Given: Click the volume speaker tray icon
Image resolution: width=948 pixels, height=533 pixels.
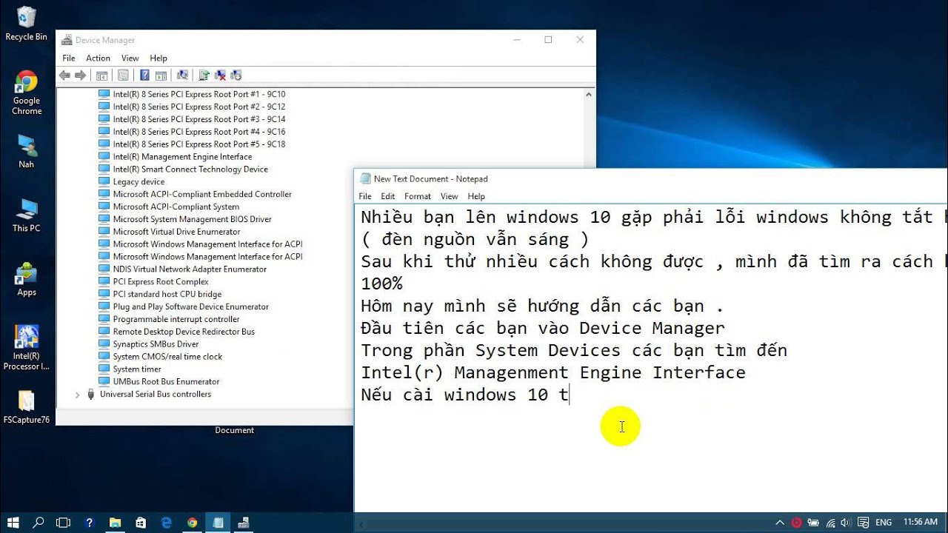Looking at the screenshot, I should tap(847, 523).
